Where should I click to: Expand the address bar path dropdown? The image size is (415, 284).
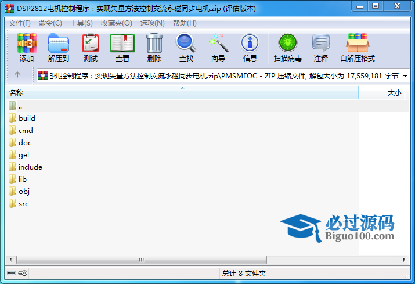pos(405,76)
